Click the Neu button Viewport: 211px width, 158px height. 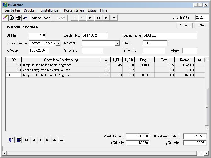pyautogui.click(x=202, y=25)
